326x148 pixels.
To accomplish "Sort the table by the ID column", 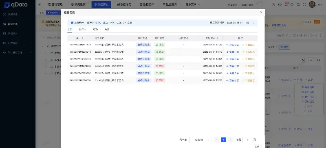I will (x=83, y=38).
